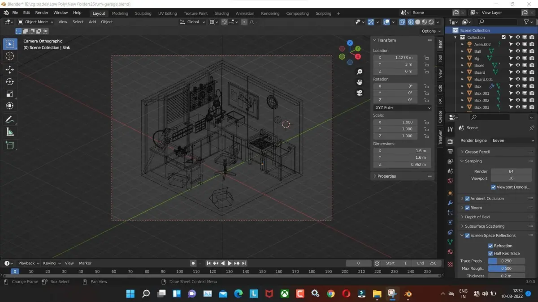The width and height of the screenshot is (538, 302).
Task: Expand the Properties section in the sidebar
Action: click(402, 176)
